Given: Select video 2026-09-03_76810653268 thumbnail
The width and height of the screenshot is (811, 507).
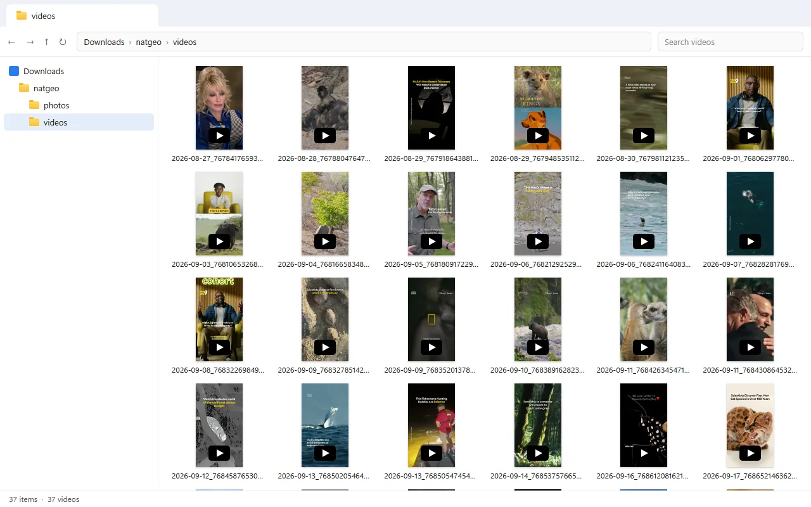Looking at the screenshot, I should pos(219,214).
